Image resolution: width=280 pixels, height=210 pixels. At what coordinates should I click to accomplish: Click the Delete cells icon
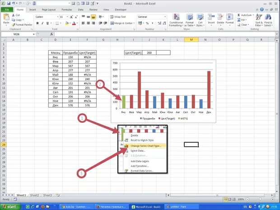click(220, 17)
